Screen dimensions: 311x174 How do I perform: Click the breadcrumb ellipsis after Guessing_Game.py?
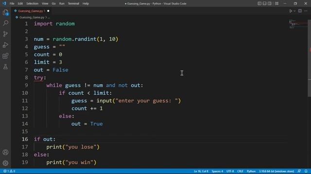pos(49,17)
